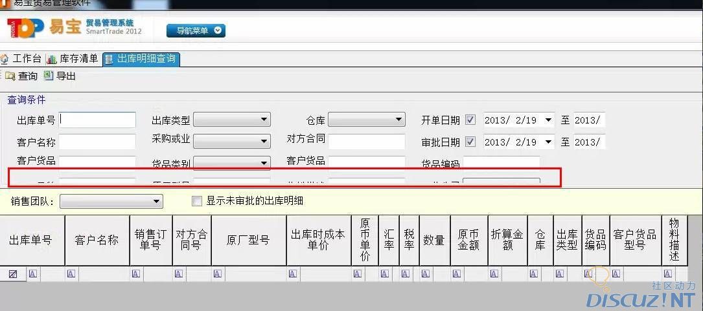This screenshot has height=311, width=703.
Task: Click the 查询 search icon in toolbar
Action: 10,76
